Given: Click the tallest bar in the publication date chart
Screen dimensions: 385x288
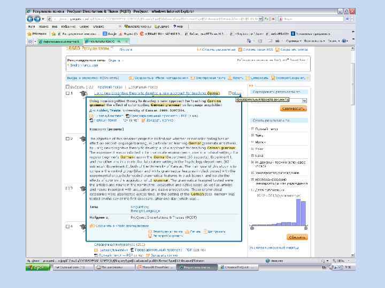Looking at the screenshot, I should click(298, 212).
